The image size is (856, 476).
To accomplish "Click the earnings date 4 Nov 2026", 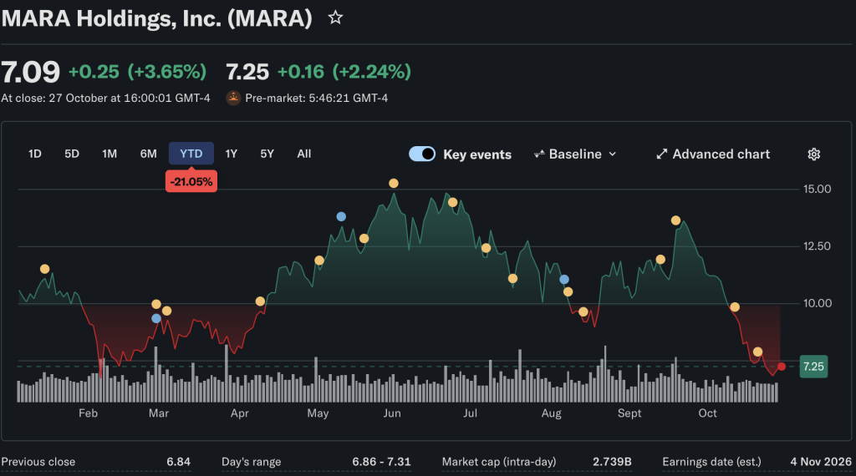I will [x=821, y=462].
